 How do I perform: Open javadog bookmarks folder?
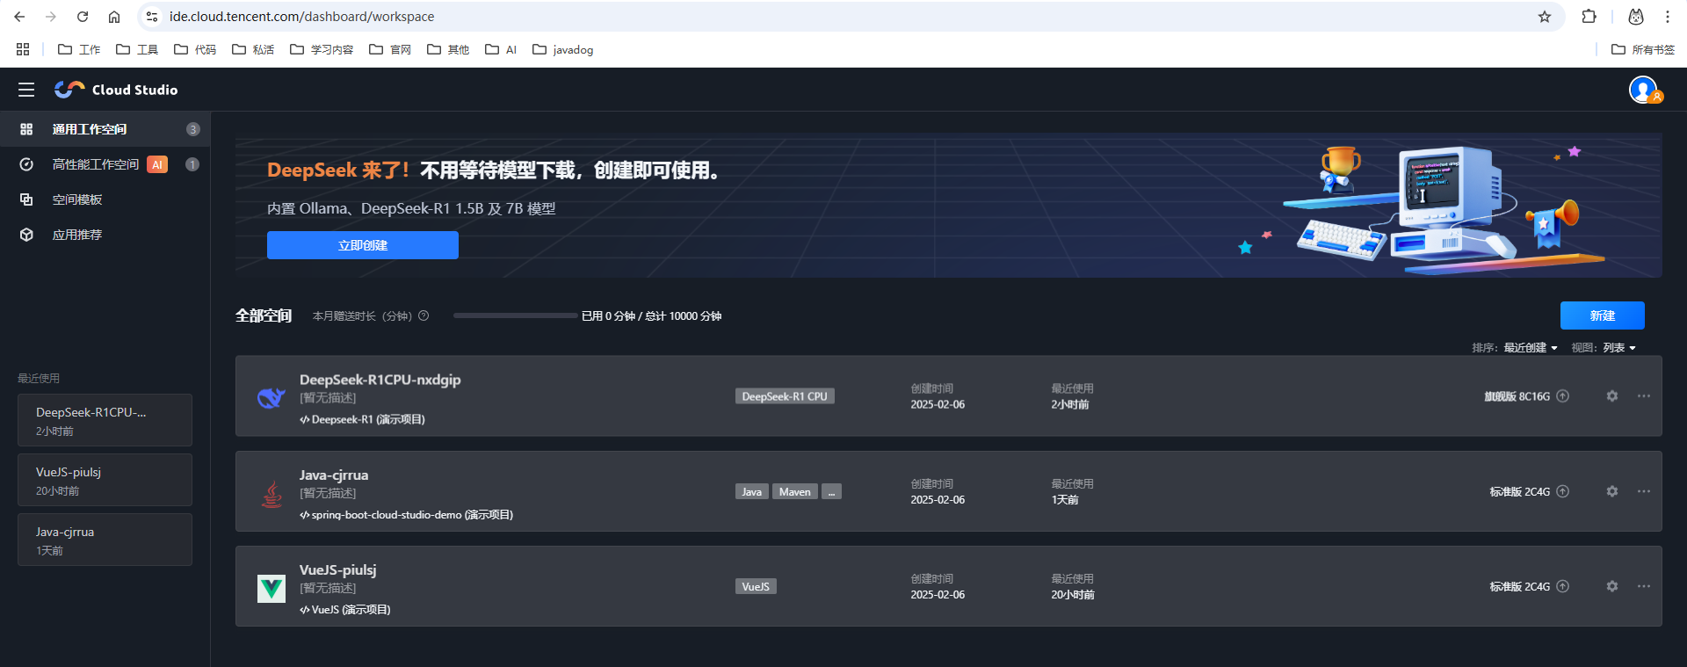click(x=563, y=49)
